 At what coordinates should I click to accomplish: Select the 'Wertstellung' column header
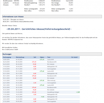tap(20, 57)
